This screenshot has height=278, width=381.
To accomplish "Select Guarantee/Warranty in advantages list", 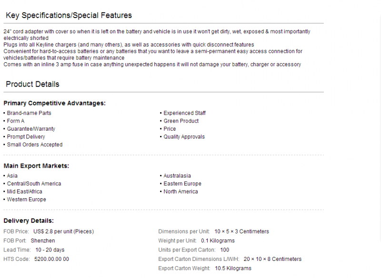I will coord(31,129).
